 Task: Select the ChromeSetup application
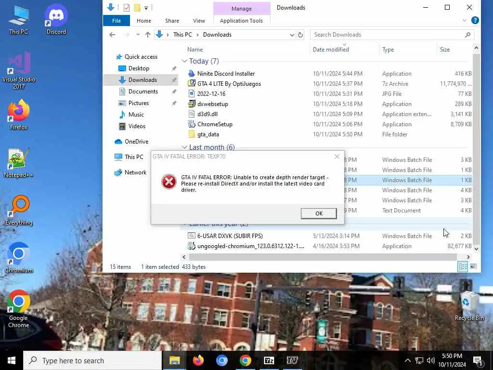pyautogui.click(x=215, y=124)
